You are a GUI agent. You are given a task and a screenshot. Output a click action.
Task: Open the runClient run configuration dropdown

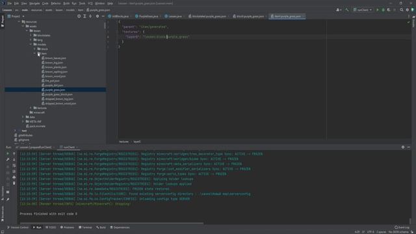tap(363, 10)
